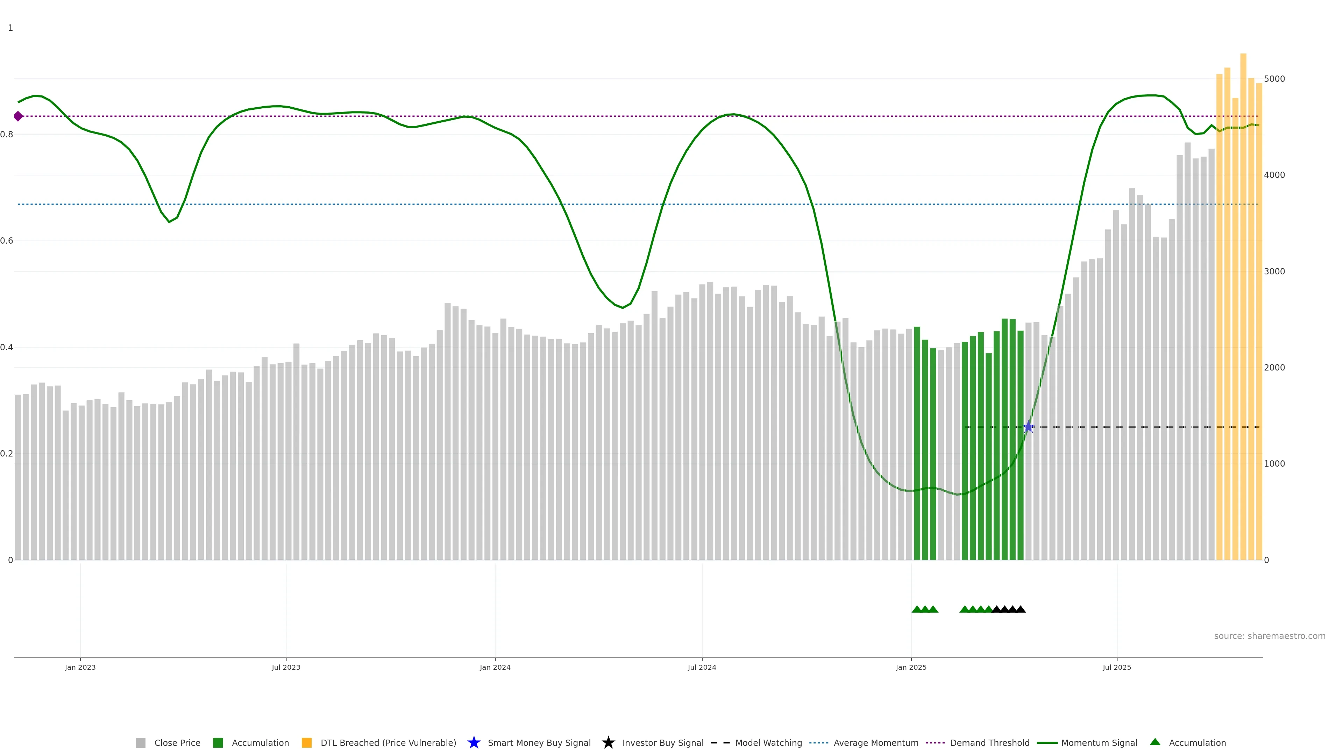Click the 5000 right axis label
The height and width of the screenshot is (755, 1343).
pos(1274,79)
